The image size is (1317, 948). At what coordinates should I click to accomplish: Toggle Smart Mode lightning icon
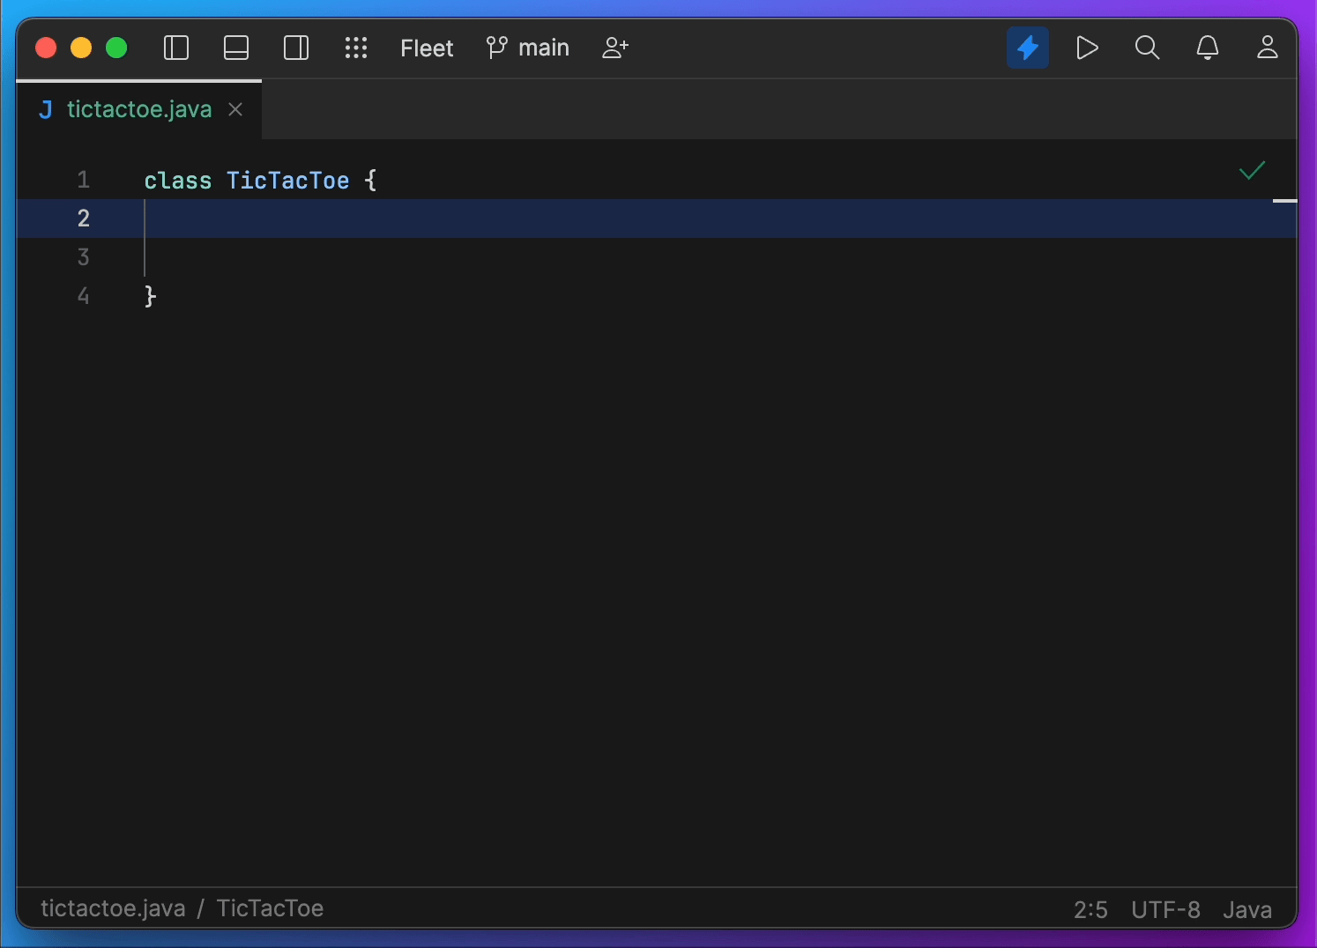(1028, 48)
